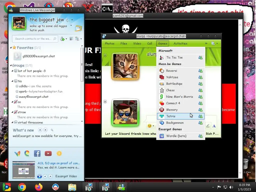Change chat font with the A icon

coord(214,126)
